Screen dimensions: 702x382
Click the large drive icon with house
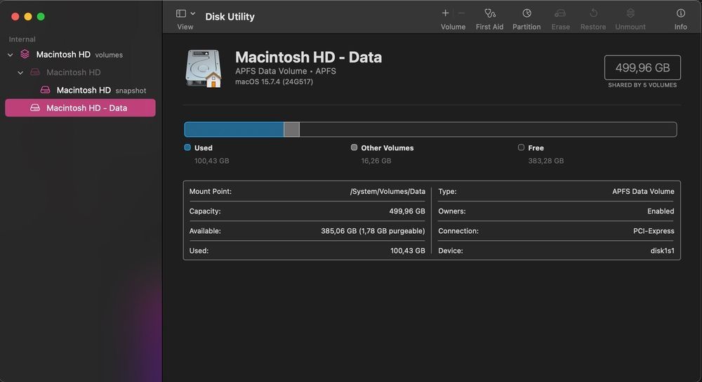[x=204, y=69]
